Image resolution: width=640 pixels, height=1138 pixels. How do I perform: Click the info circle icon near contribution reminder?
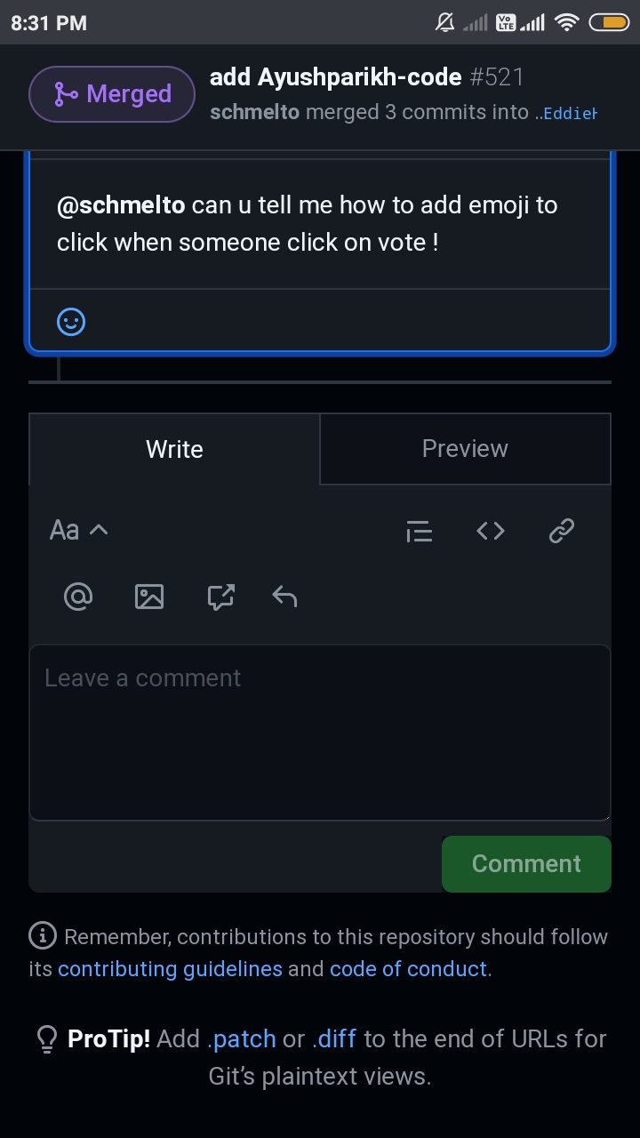(42, 936)
